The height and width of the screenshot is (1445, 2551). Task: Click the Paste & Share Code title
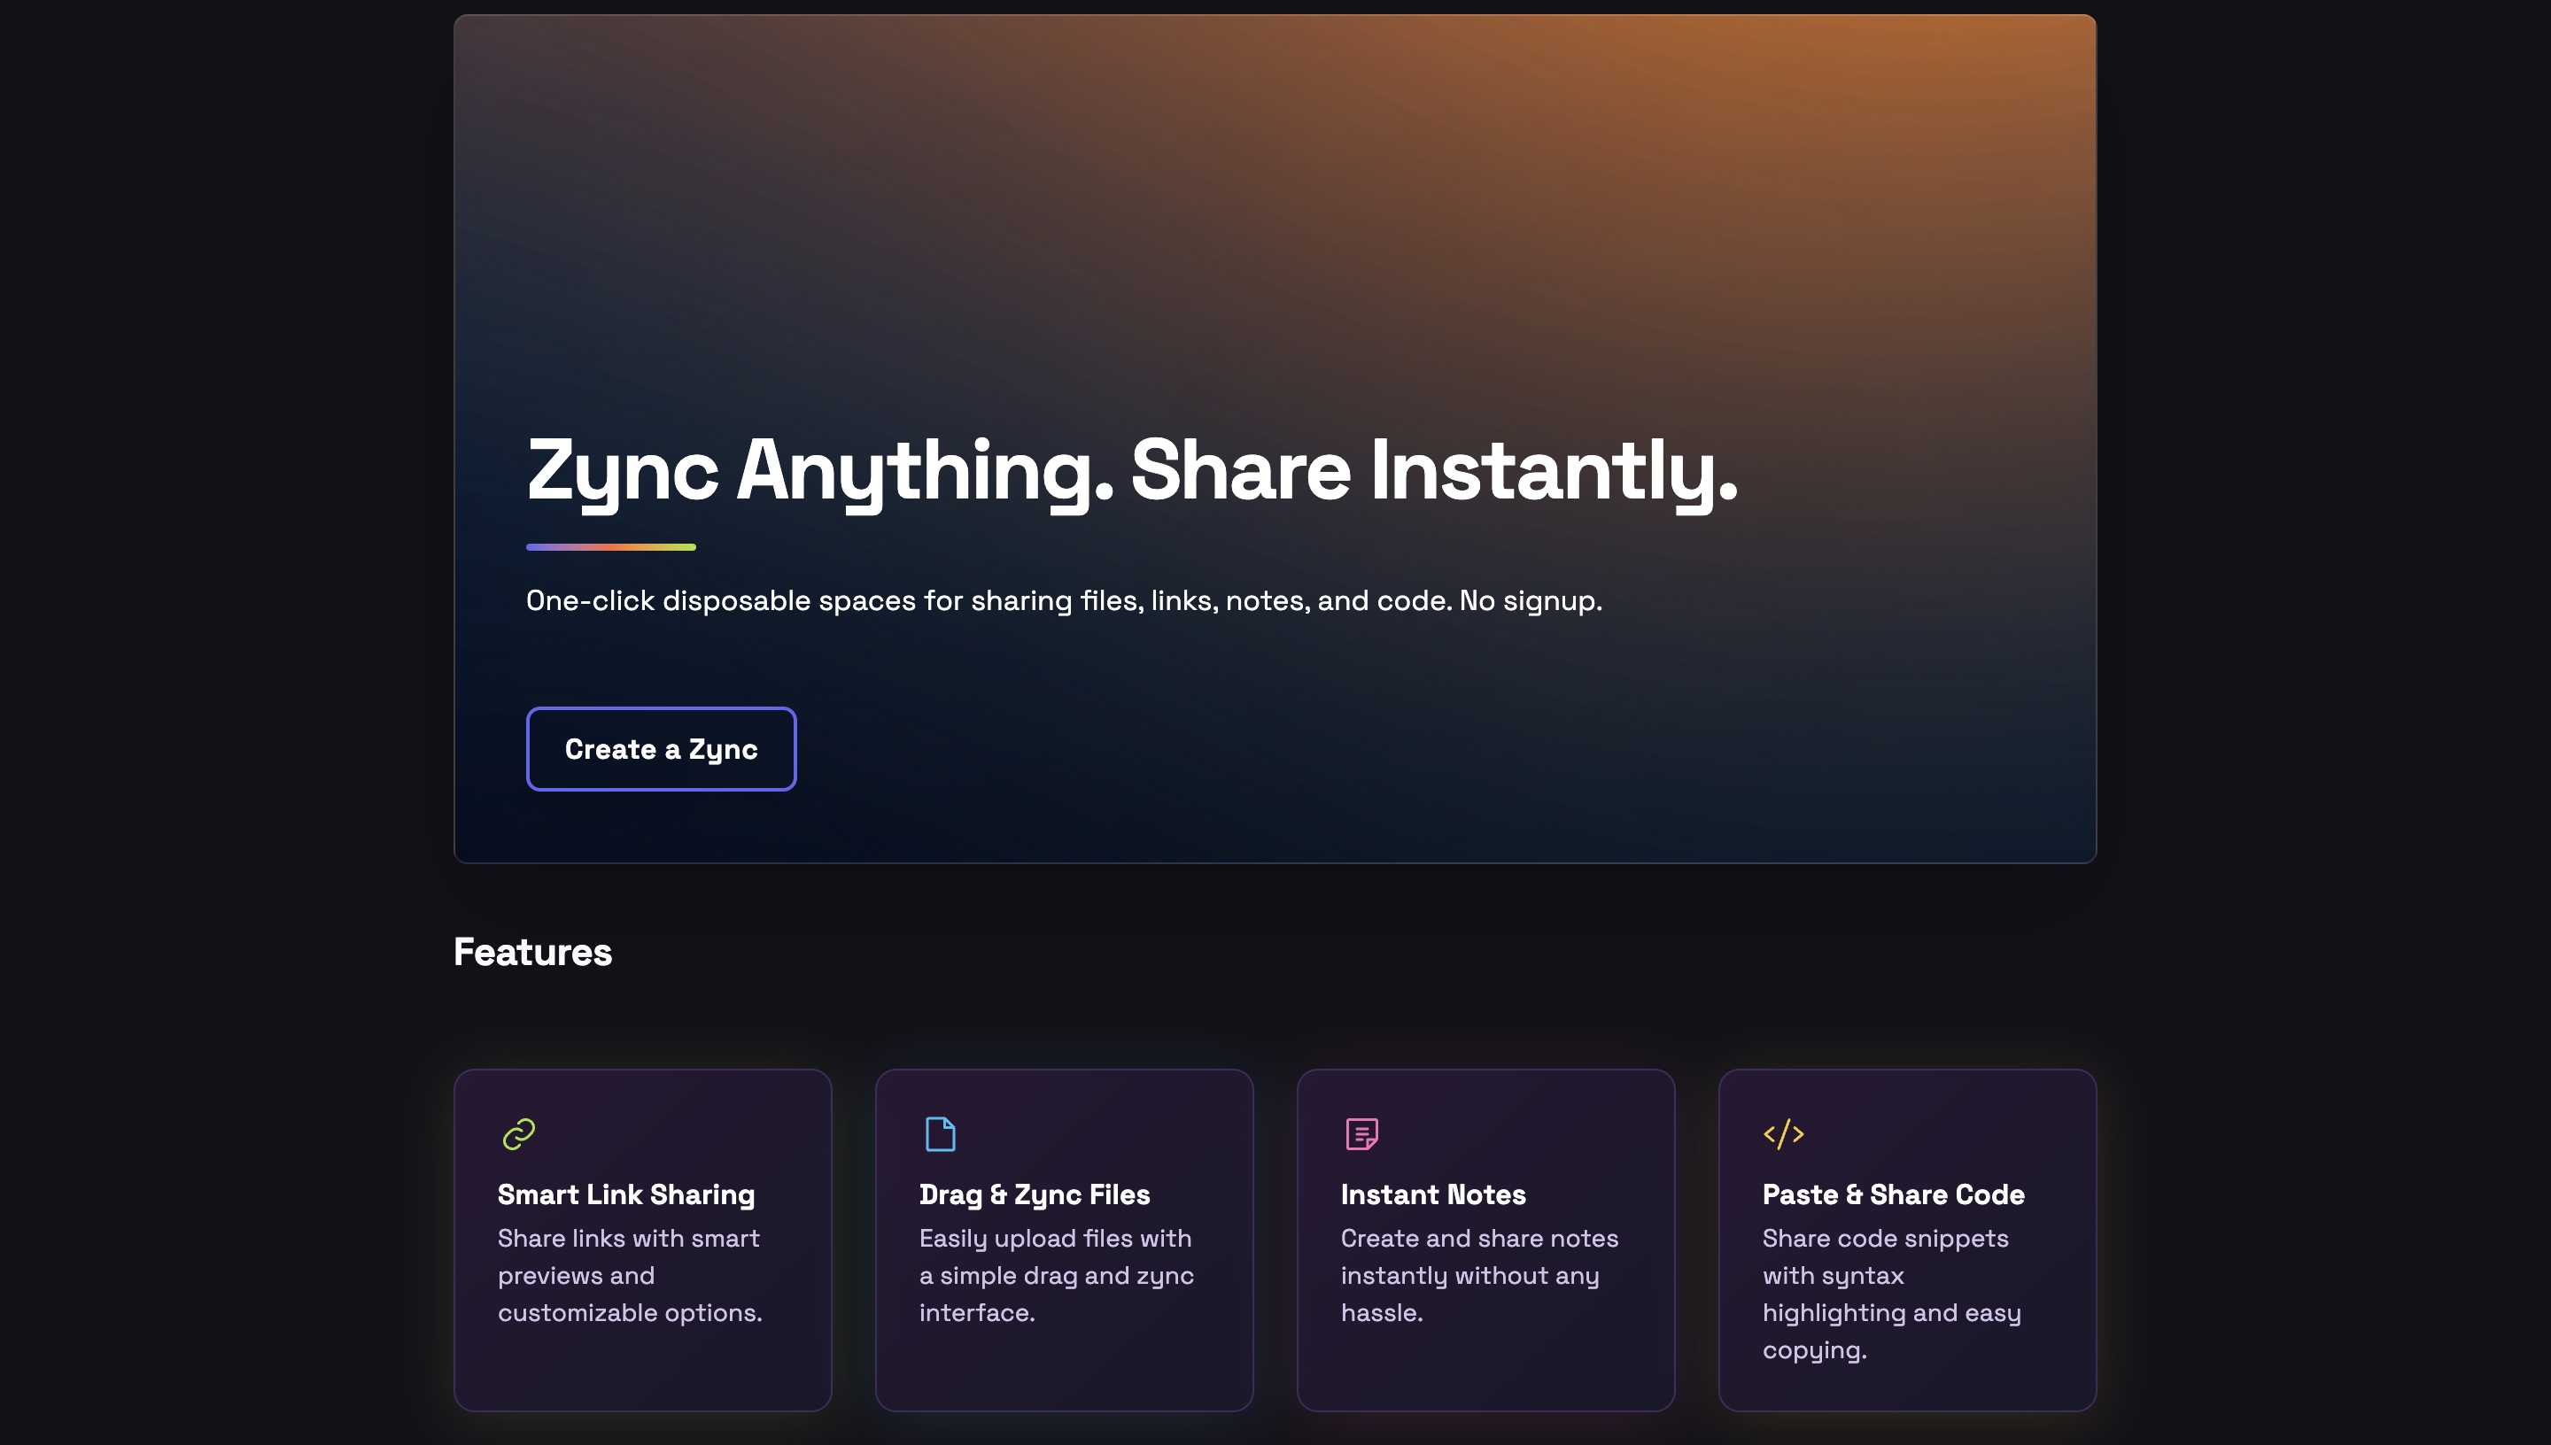point(1892,1194)
